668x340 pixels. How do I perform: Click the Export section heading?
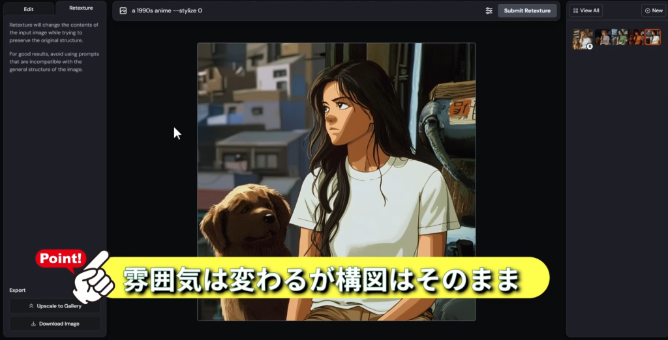coord(18,290)
